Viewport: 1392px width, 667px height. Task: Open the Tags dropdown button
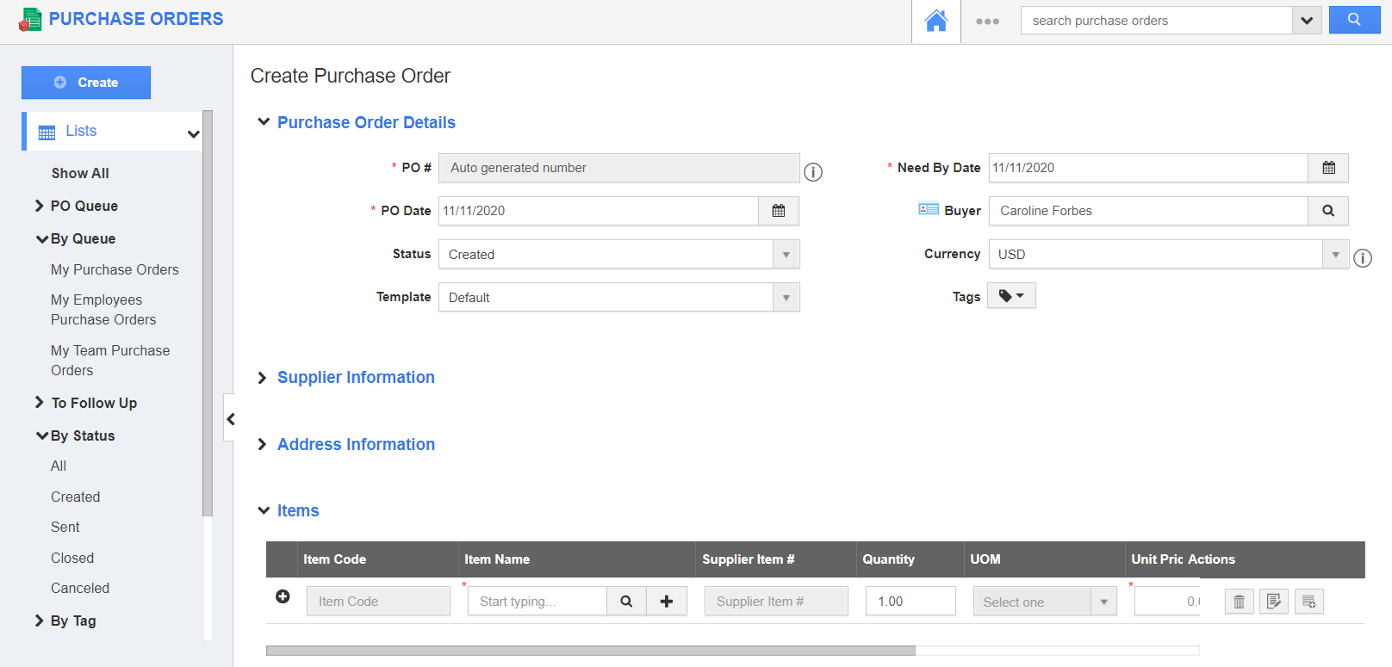click(x=1011, y=296)
